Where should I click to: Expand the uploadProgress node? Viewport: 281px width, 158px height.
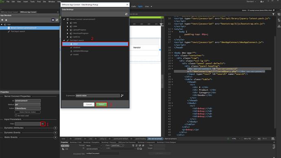click(67, 30)
